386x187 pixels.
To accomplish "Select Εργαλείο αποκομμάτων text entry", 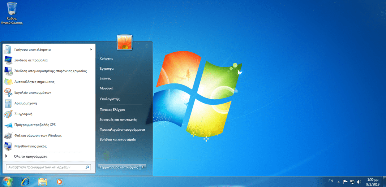I will pos(33,93).
